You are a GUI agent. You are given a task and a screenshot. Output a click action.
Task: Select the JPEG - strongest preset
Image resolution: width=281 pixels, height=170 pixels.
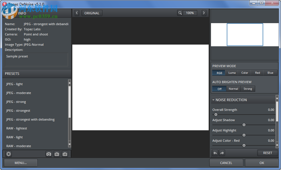coord(18,111)
